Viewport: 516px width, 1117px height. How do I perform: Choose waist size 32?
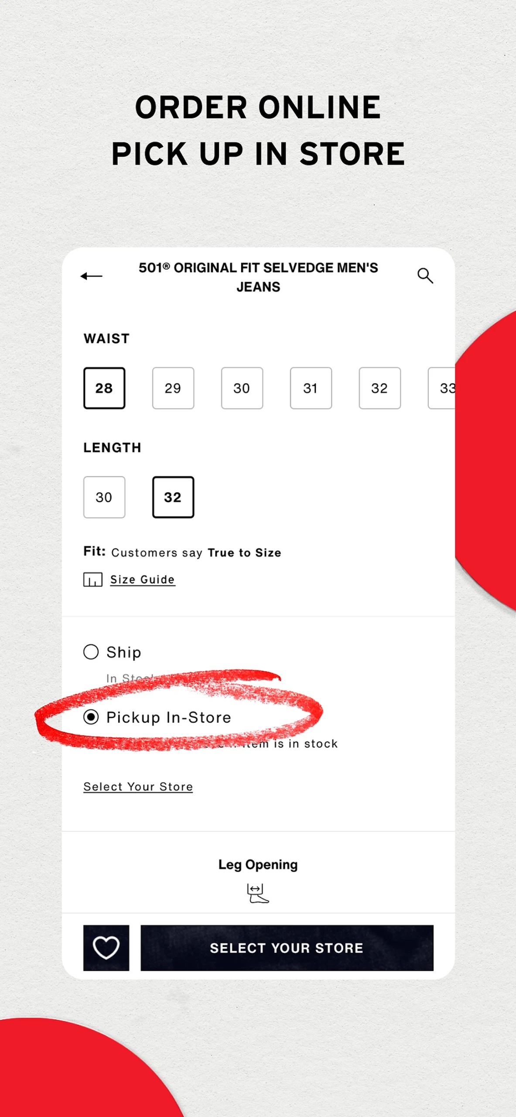click(x=380, y=388)
